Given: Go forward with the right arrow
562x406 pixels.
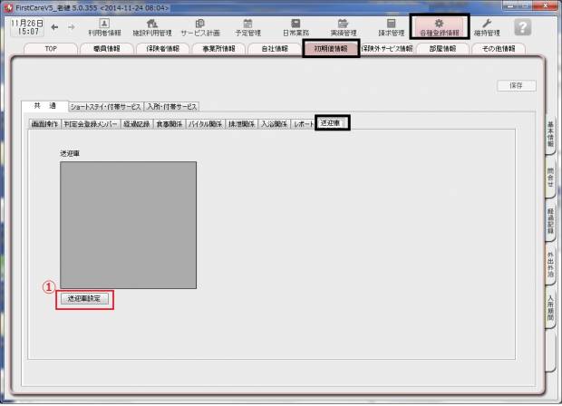Looking at the screenshot, I should [x=72, y=27].
